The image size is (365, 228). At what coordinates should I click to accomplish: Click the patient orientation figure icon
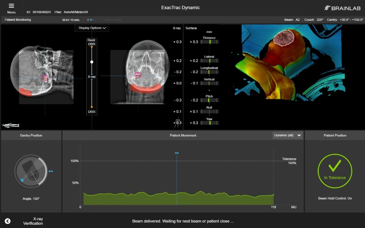click(11, 125)
